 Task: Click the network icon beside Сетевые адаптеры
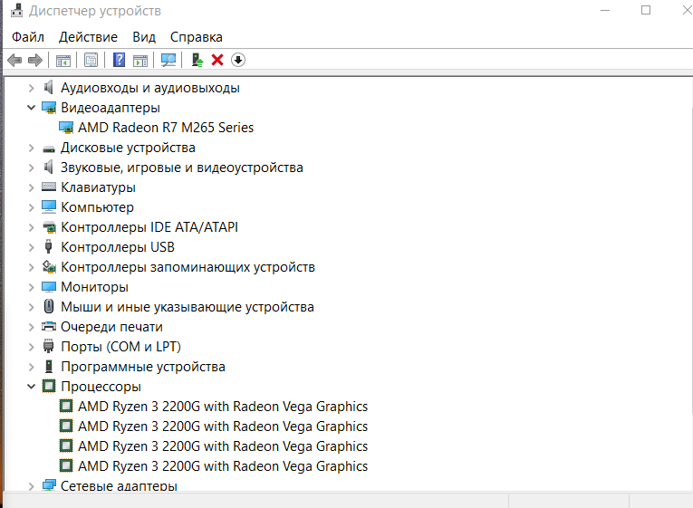coord(49,485)
